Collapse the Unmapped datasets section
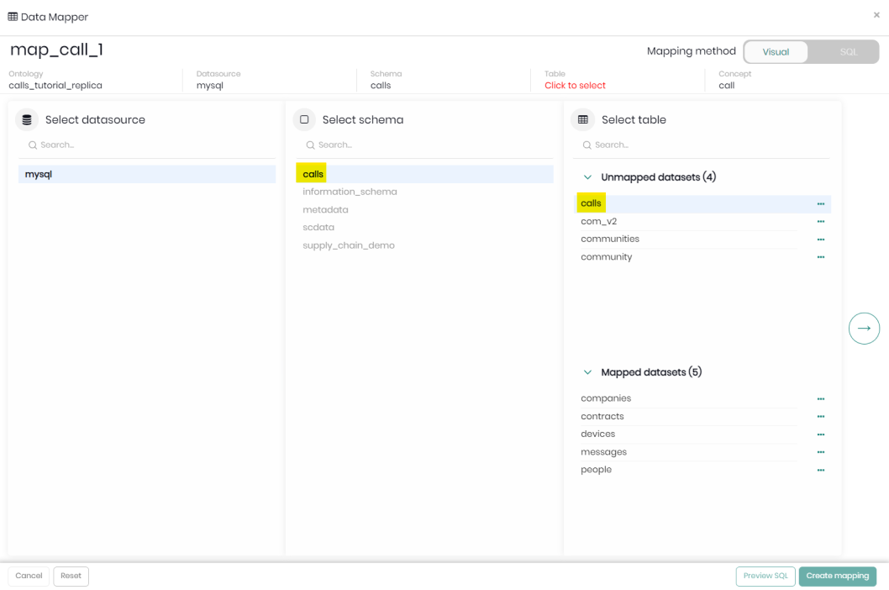The width and height of the screenshot is (889, 590). pos(588,177)
